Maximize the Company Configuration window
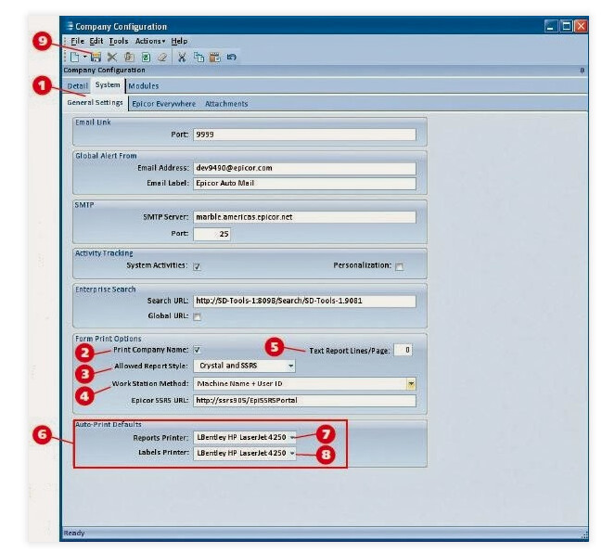This screenshot has height=553, width=615. tap(566, 27)
